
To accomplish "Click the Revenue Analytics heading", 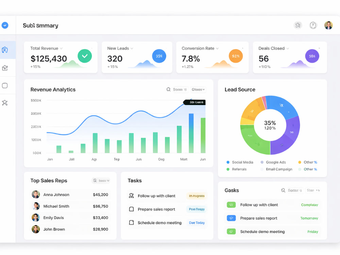I will tap(53, 89).
